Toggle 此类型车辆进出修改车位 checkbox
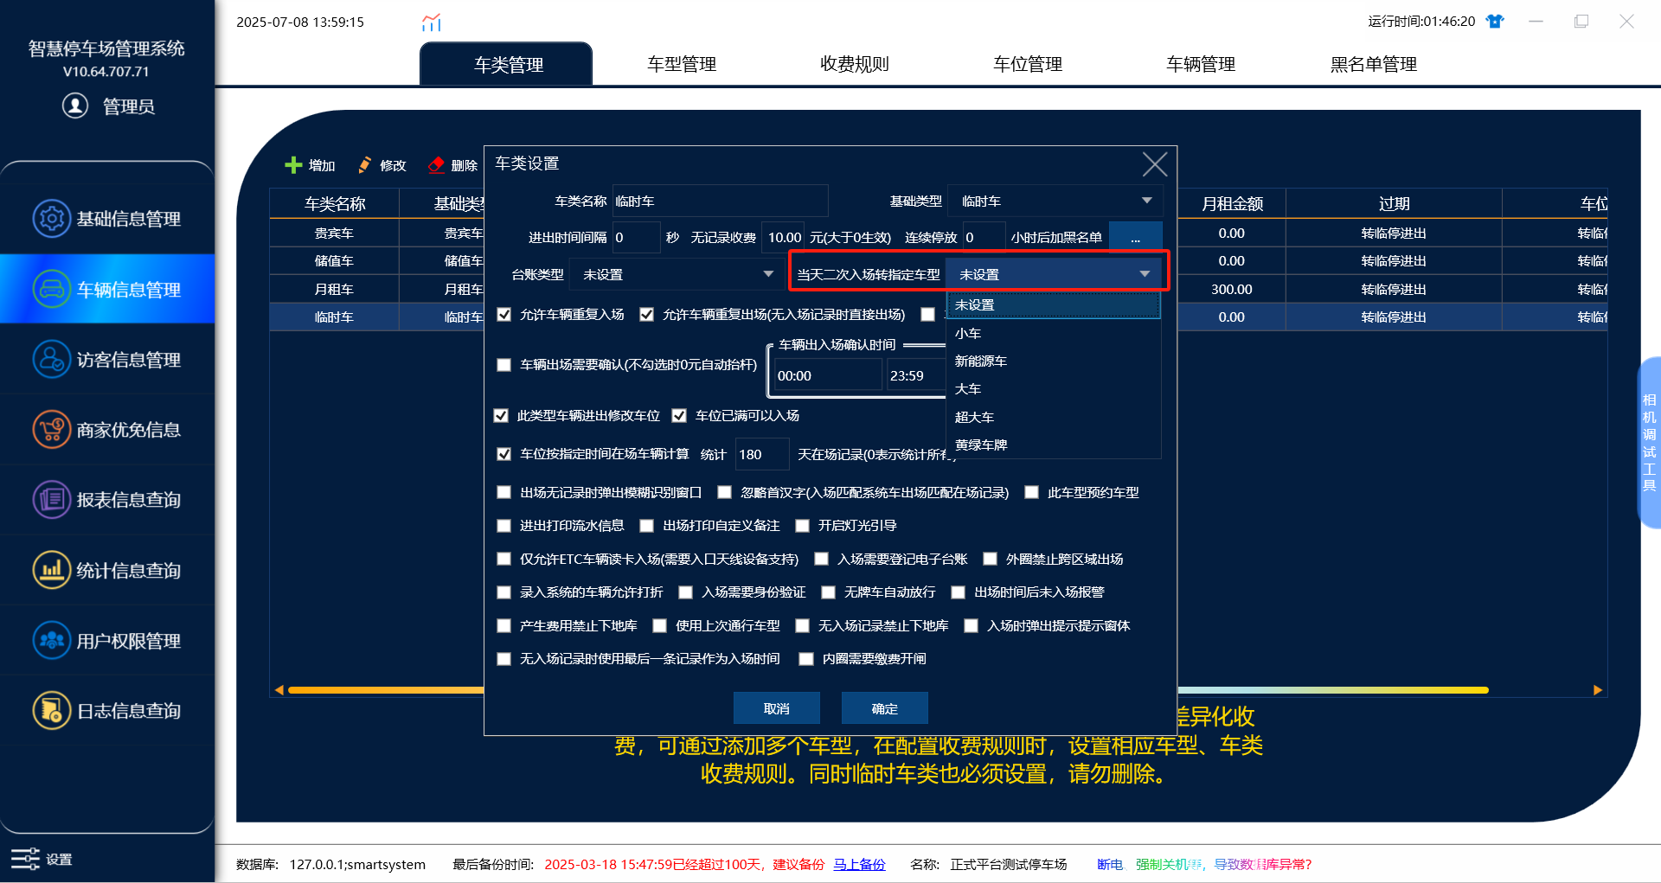The width and height of the screenshot is (1661, 883). [x=501, y=416]
